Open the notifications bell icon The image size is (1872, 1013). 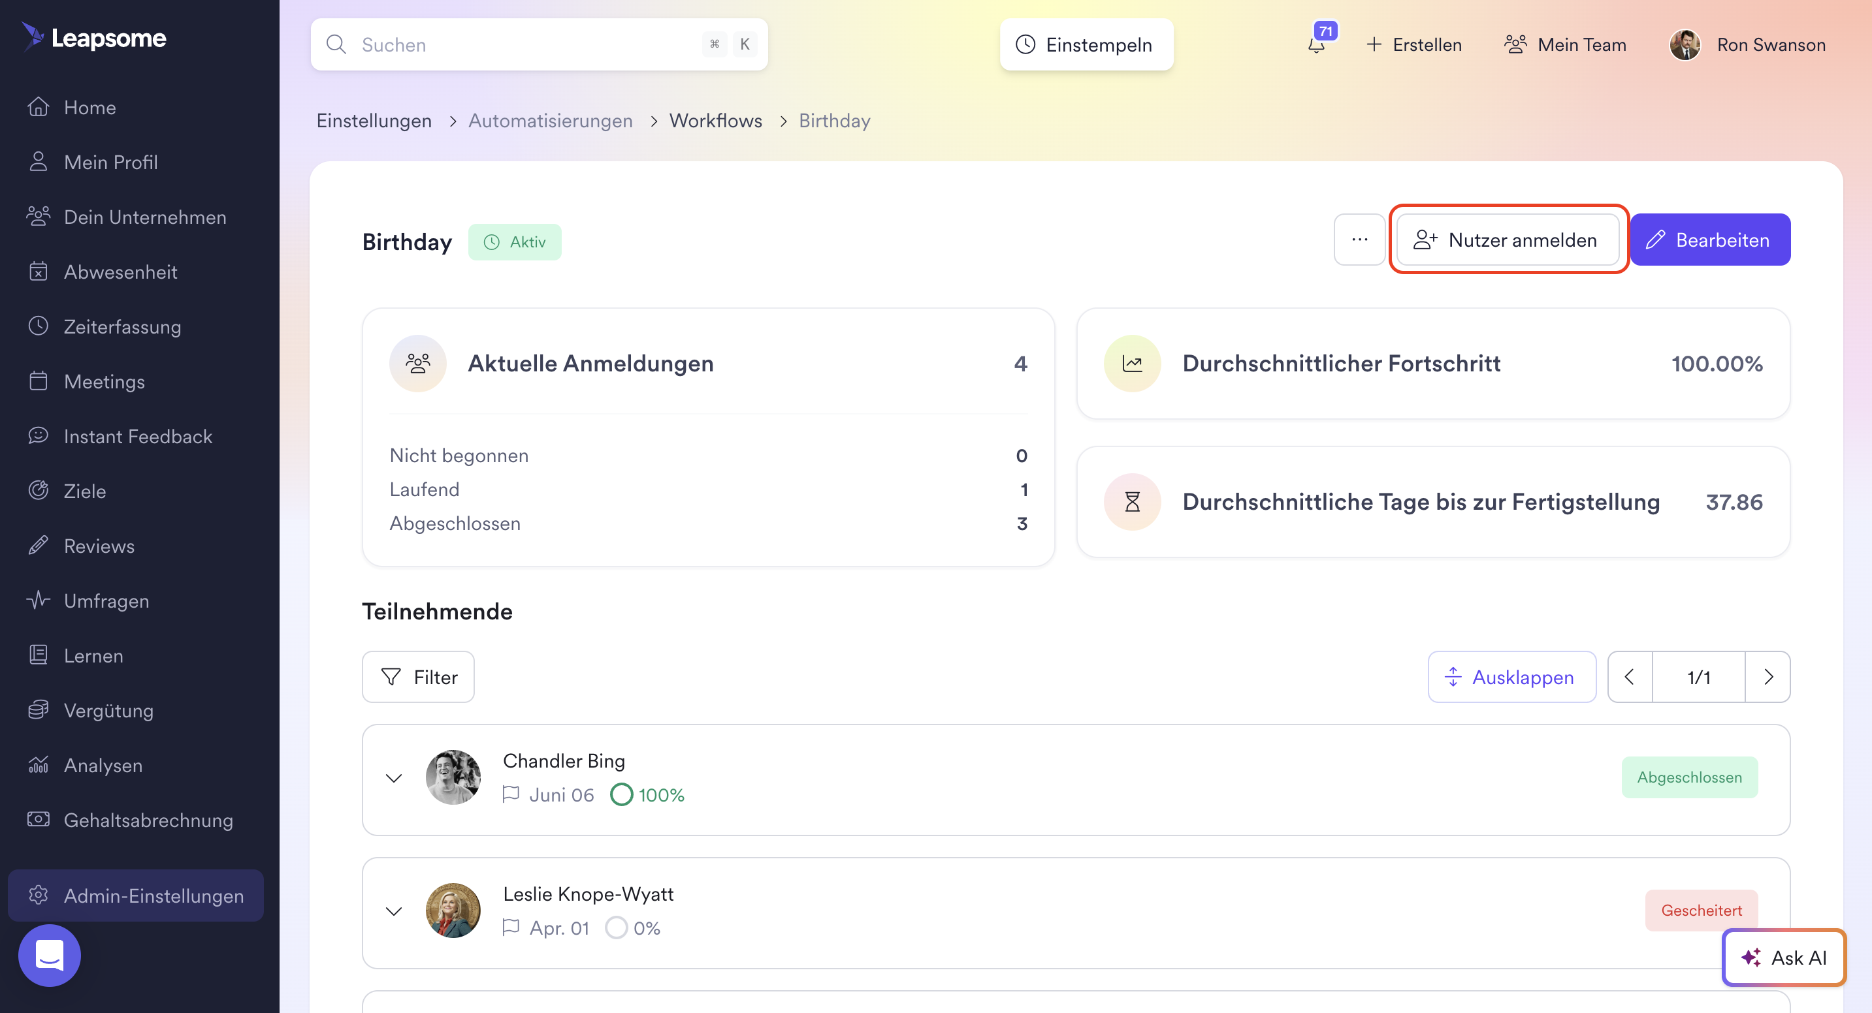(1316, 45)
